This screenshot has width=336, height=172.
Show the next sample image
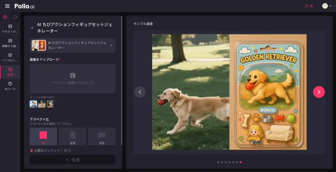click(319, 92)
